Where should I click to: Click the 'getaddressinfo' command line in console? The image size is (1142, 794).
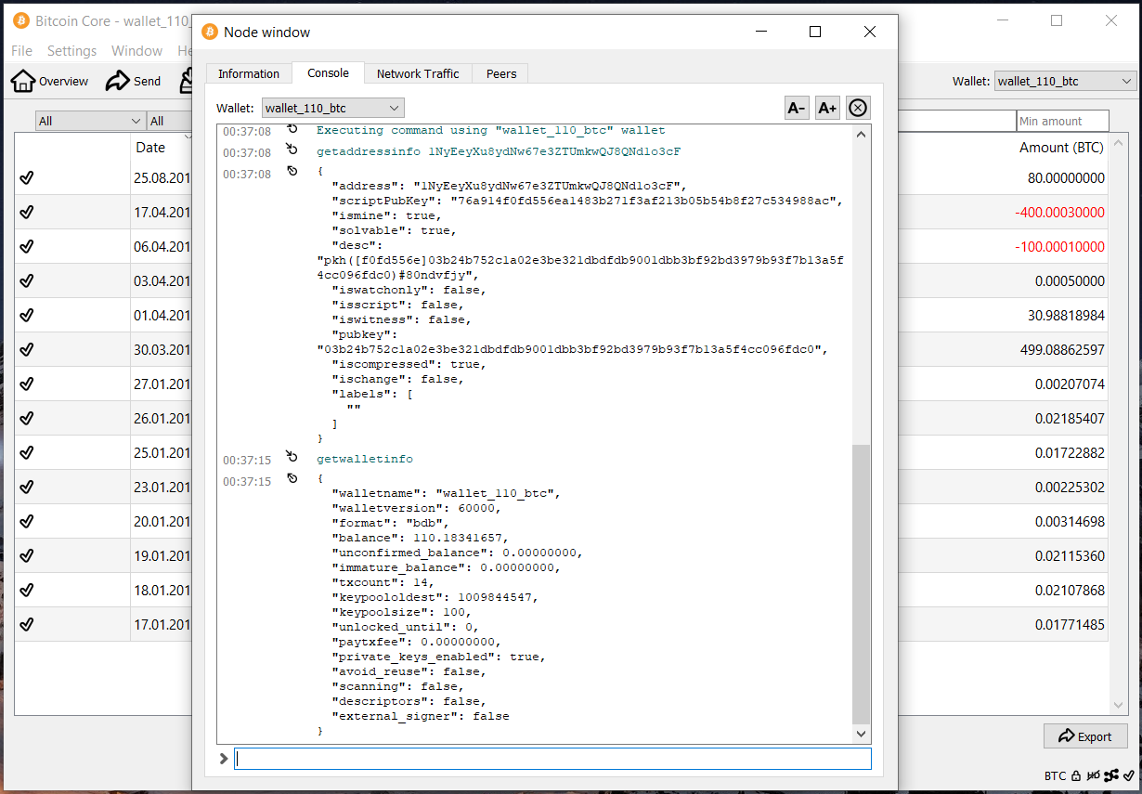click(x=499, y=151)
